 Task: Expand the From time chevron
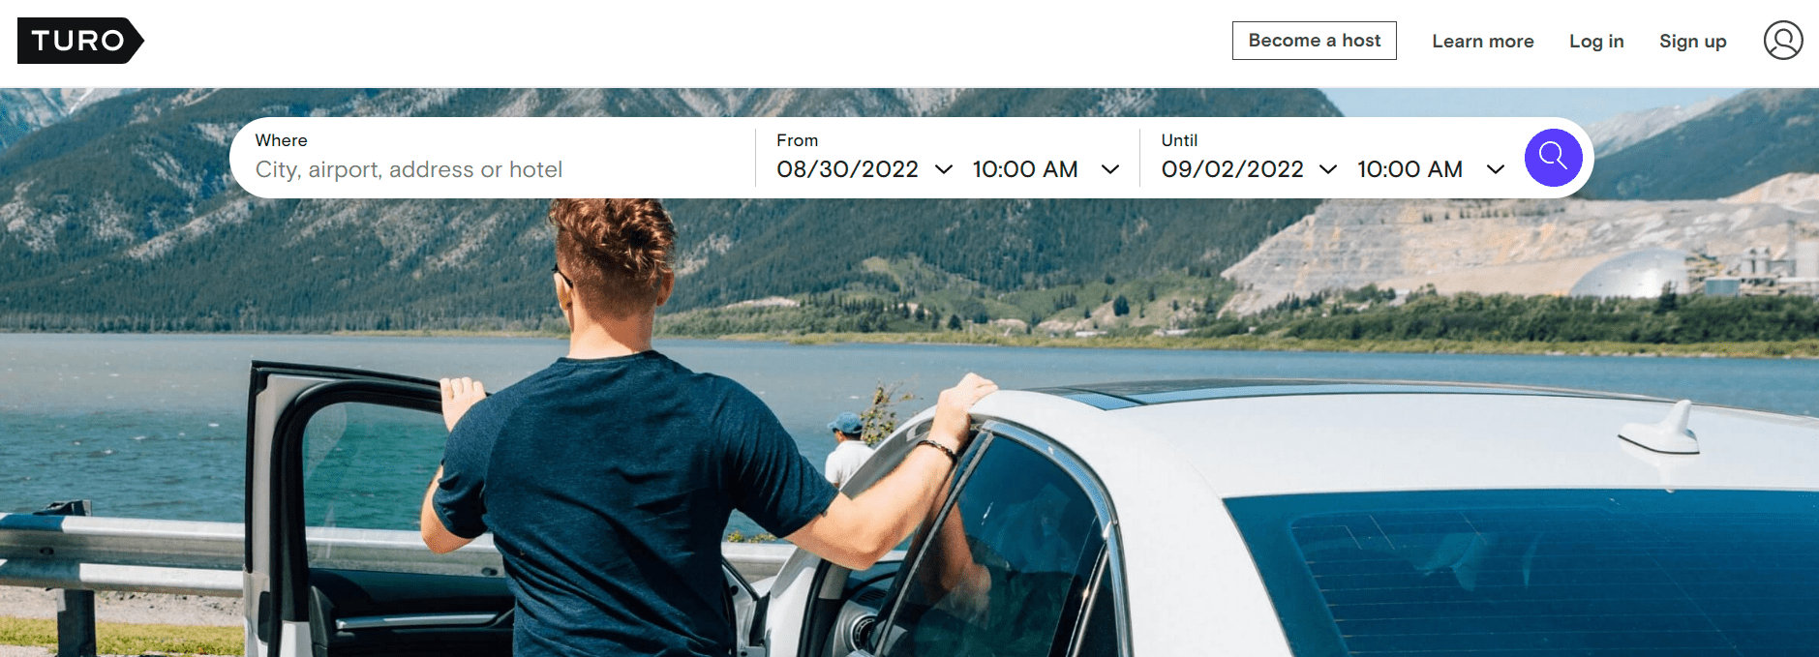(x=1110, y=169)
